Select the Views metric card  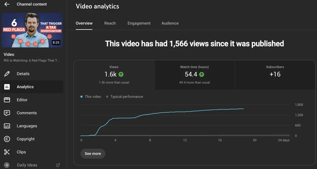[114, 75]
